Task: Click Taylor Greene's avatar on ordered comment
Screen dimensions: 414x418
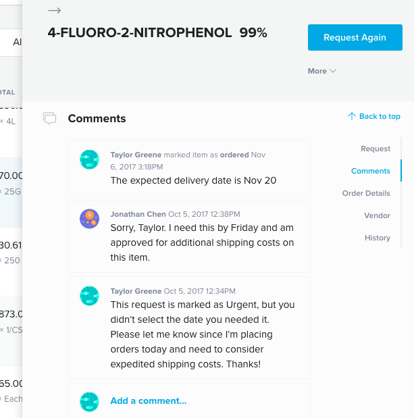Action: tap(90, 159)
